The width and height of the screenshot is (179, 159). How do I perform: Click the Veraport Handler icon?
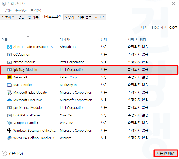point(10,123)
